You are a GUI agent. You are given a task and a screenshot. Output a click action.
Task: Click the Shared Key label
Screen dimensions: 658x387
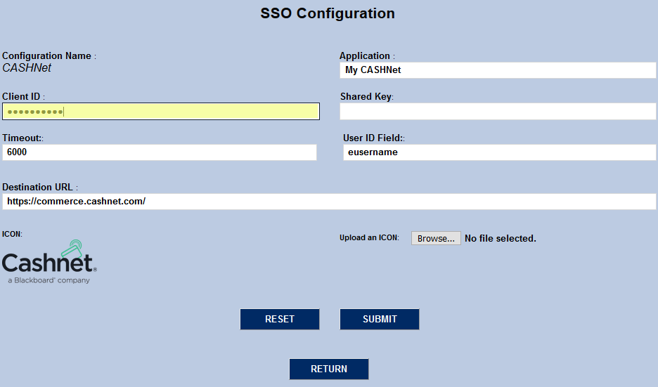(366, 96)
